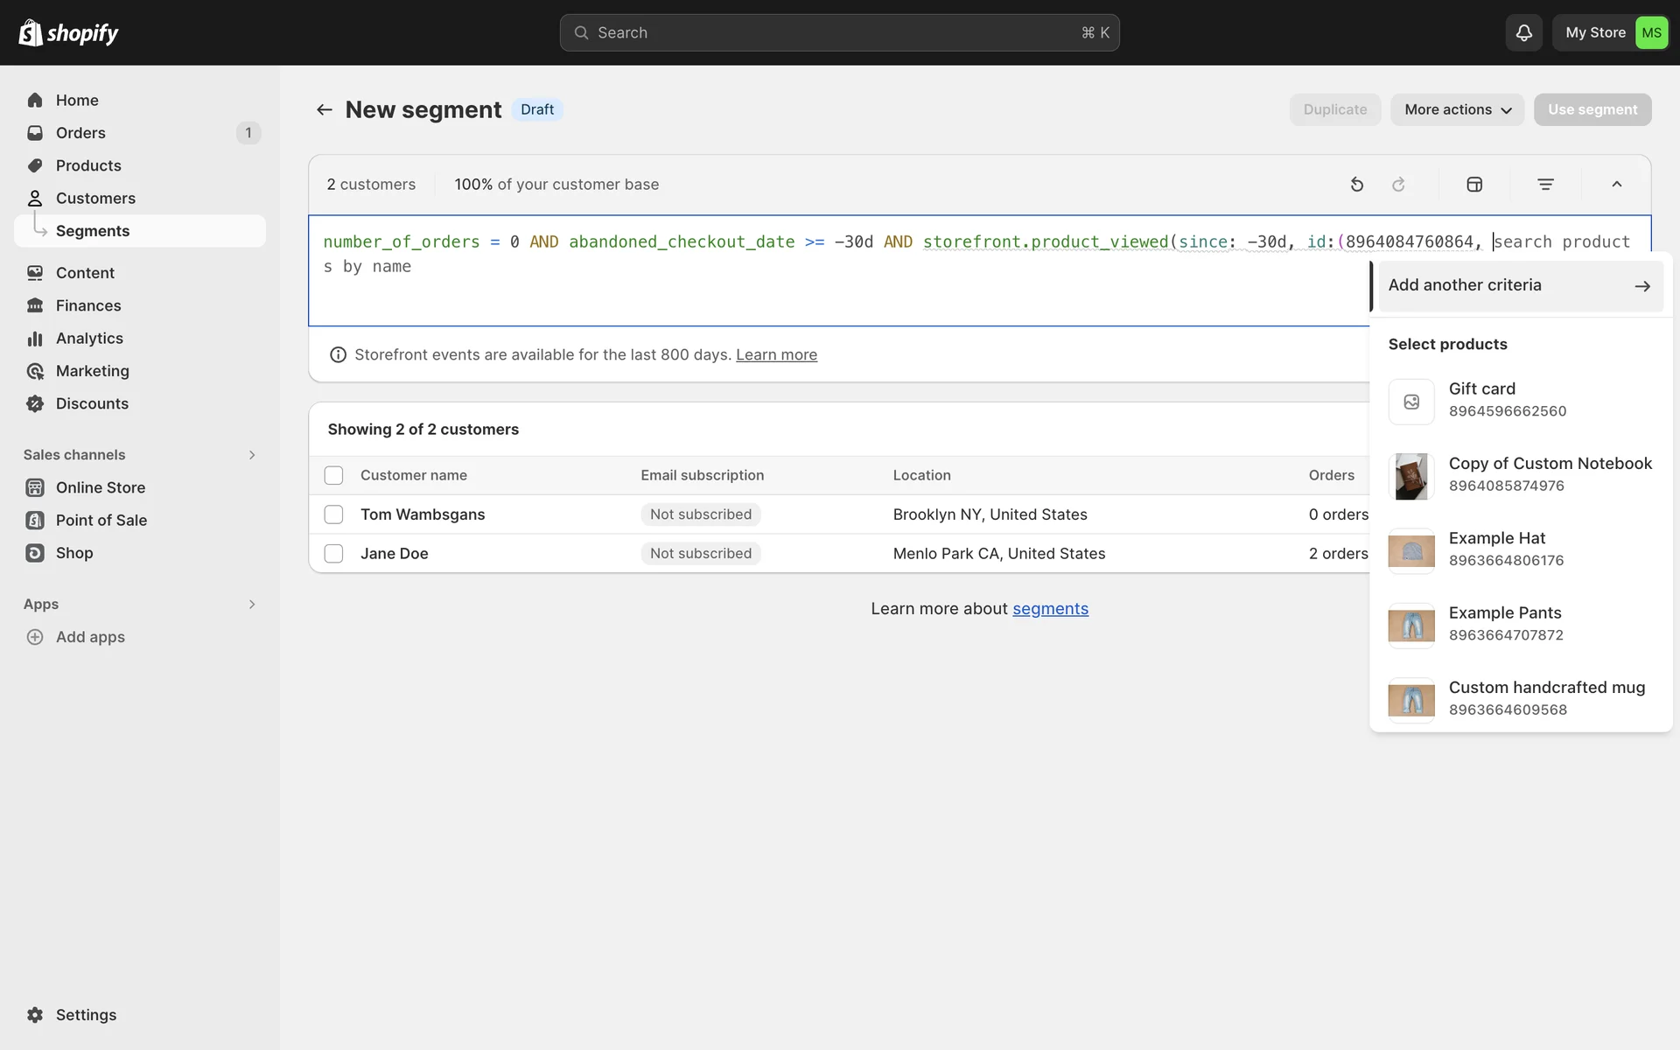Open the filters icon in segment toolbar
1680x1050 pixels.
point(1545,185)
